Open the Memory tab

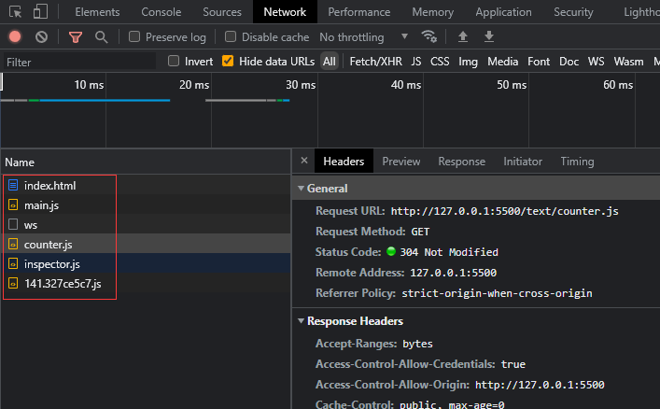click(x=433, y=12)
